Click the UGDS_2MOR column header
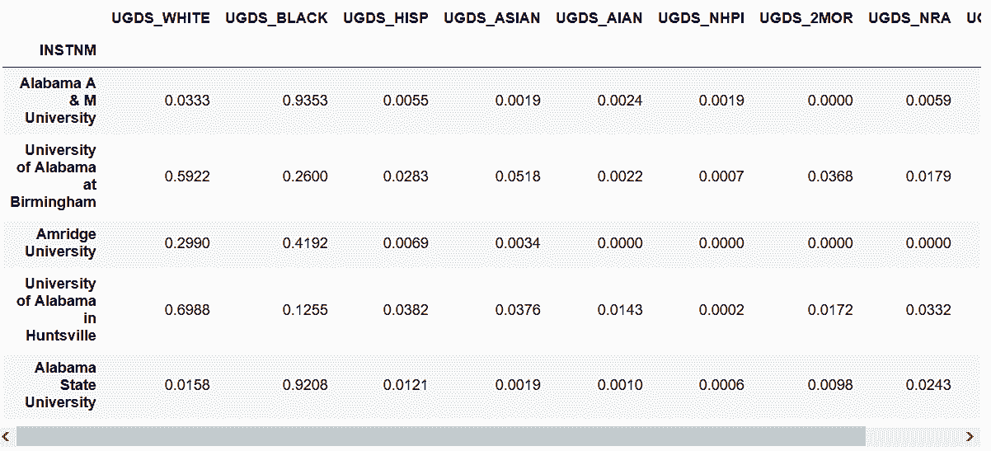The height and width of the screenshot is (451, 991). [806, 18]
